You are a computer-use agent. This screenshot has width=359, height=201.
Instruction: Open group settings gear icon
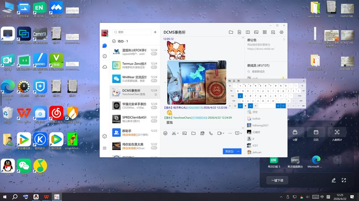[x=281, y=32]
